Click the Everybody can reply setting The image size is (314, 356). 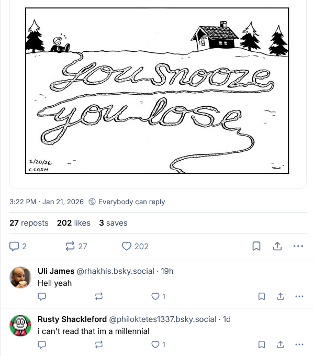coord(127,202)
